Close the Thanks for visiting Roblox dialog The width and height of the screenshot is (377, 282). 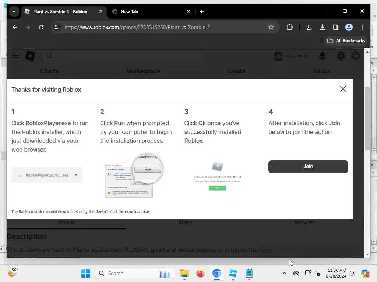tap(343, 89)
